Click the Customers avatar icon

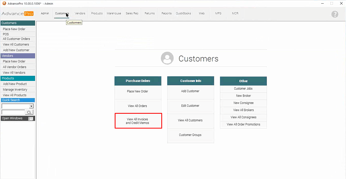click(x=167, y=58)
